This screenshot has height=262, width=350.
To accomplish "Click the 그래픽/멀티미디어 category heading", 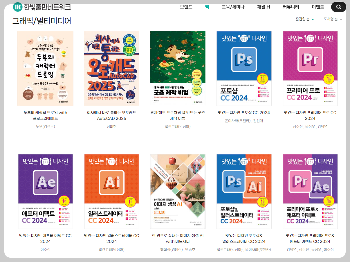I will (42, 21).
